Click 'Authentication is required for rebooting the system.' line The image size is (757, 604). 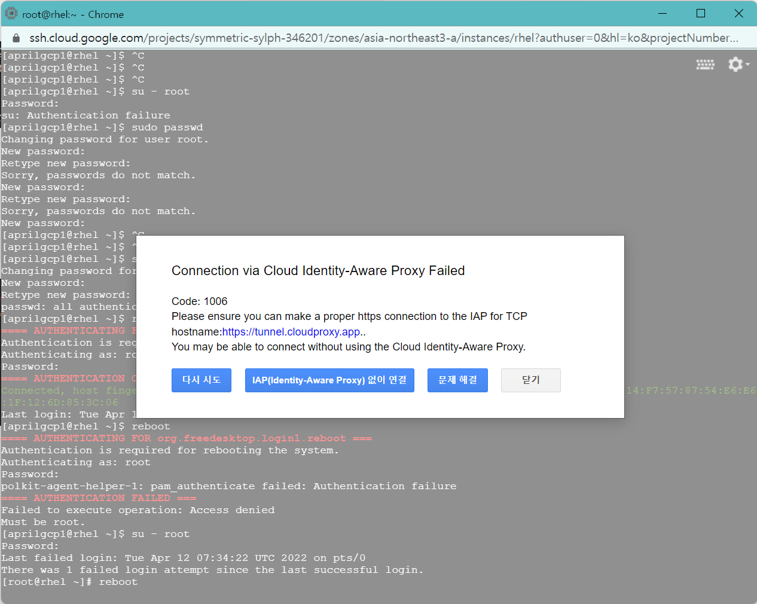pos(170,450)
